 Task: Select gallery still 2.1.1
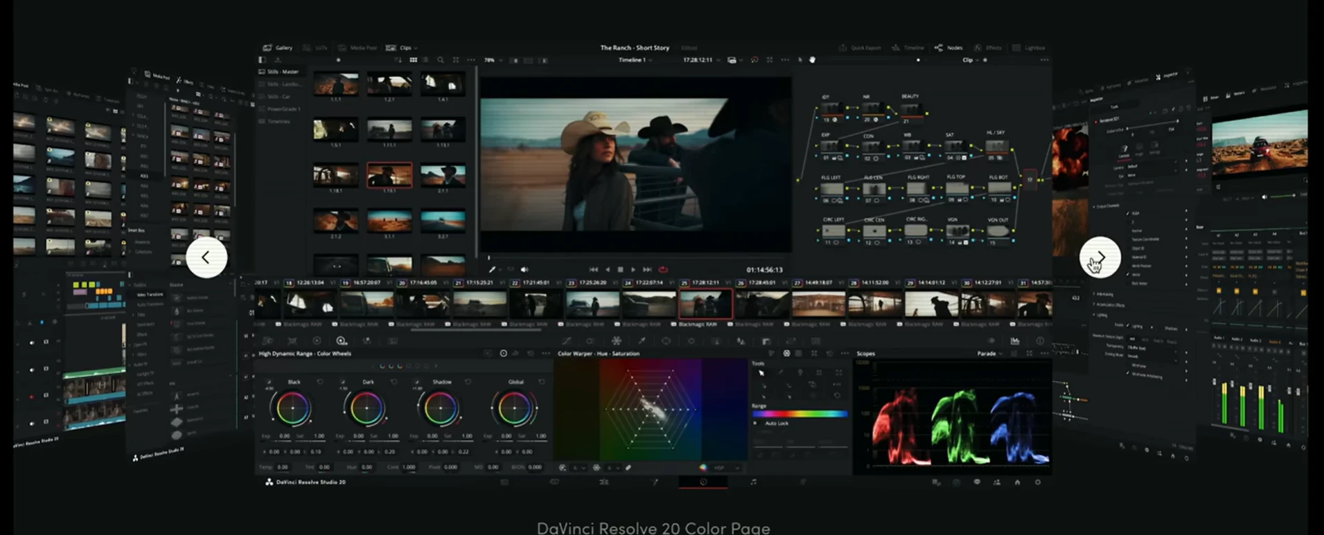point(443,175)
